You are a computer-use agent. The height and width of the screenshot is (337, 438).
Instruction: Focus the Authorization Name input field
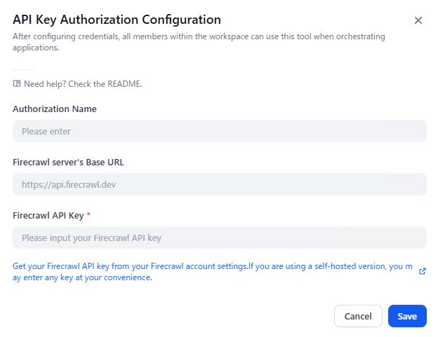(219, 131)
